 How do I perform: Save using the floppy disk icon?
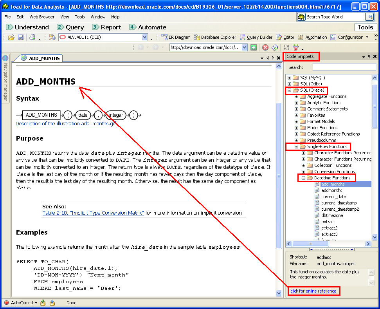click(x=21, y=37)
